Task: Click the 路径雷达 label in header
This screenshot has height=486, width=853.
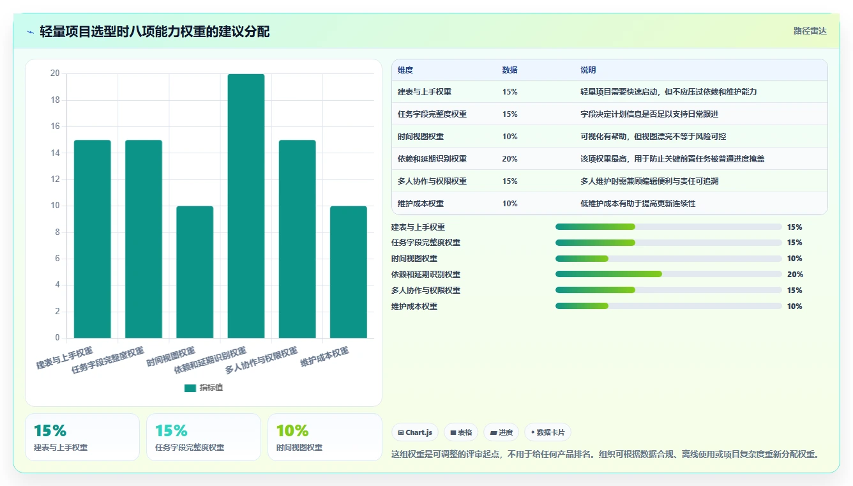Action: tap(810, 31)
